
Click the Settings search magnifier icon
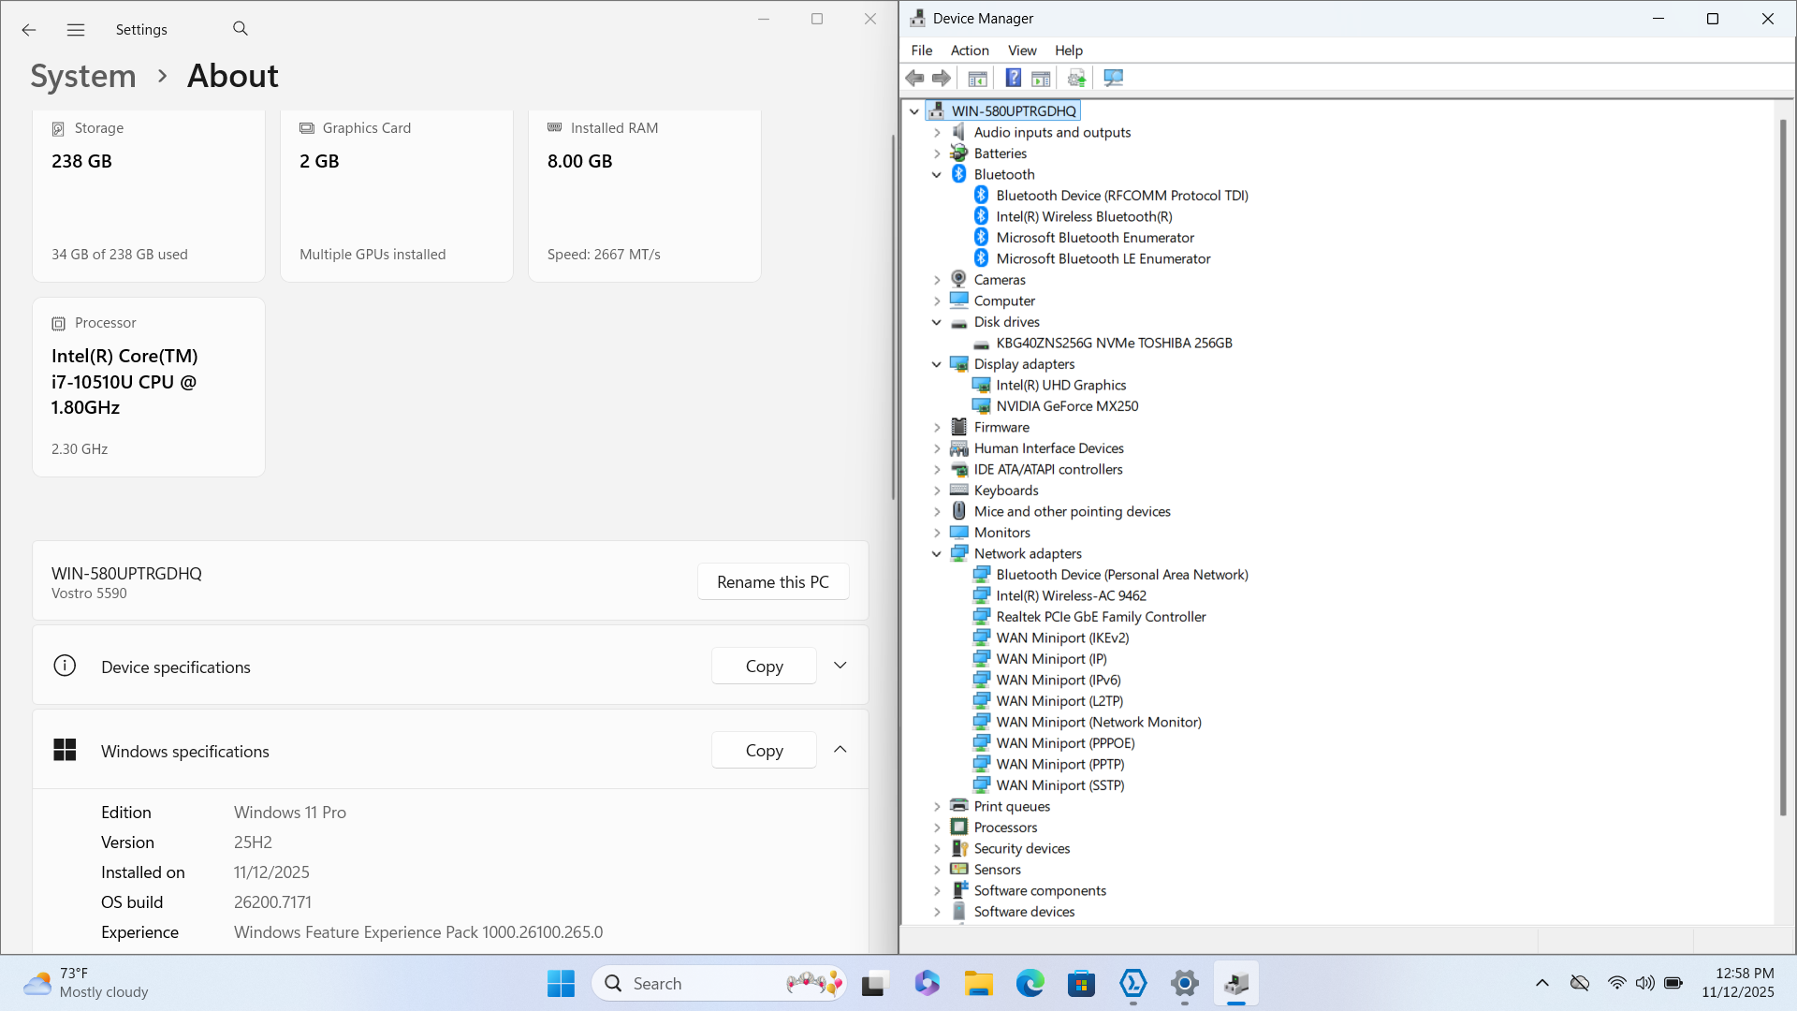point(241,29)
